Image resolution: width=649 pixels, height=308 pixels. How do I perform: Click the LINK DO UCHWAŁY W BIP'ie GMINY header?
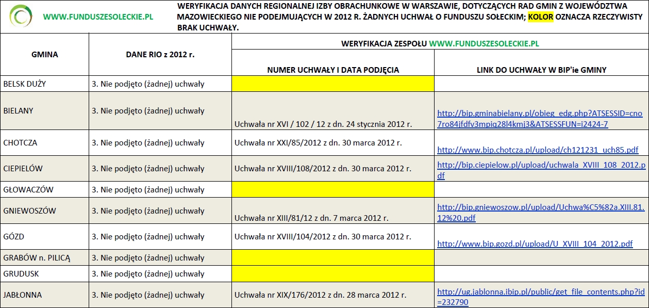[x=541, y=70]
